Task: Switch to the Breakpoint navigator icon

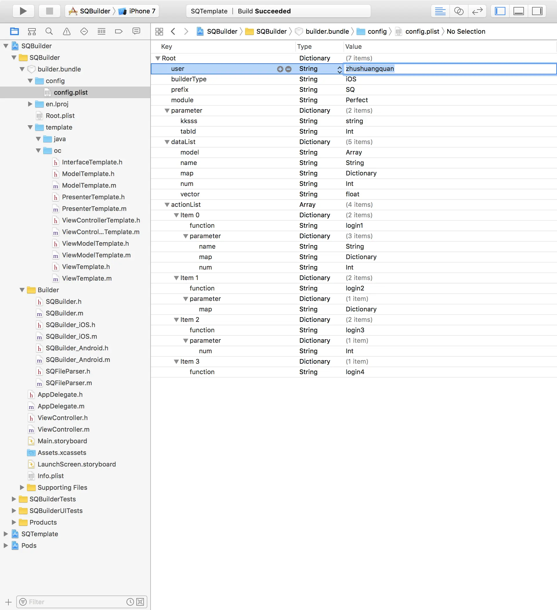Action: [x=119, y=31]
